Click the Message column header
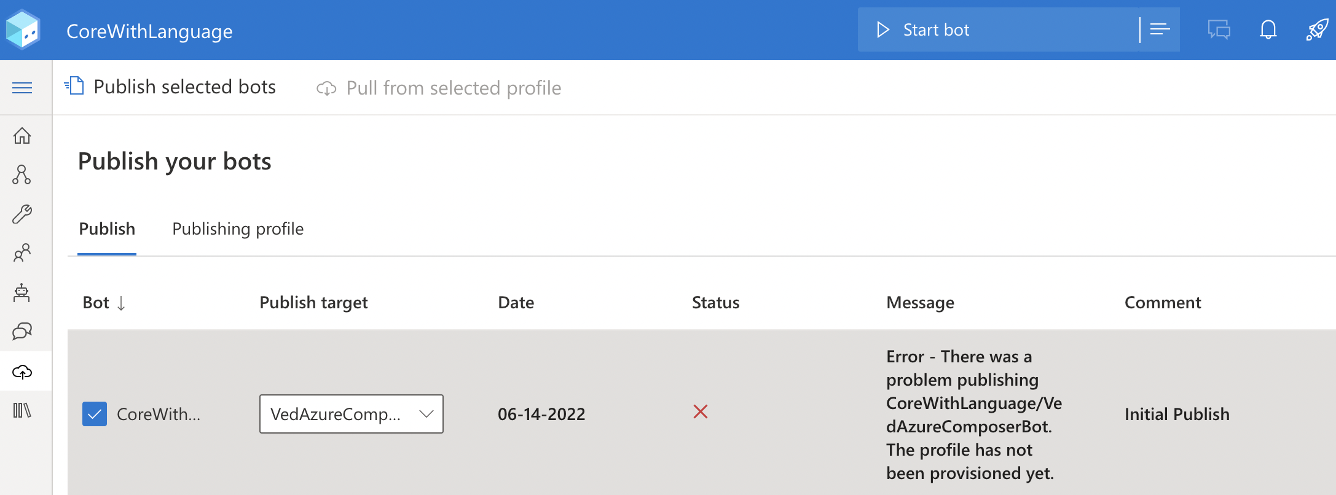 tap(920, 302)
